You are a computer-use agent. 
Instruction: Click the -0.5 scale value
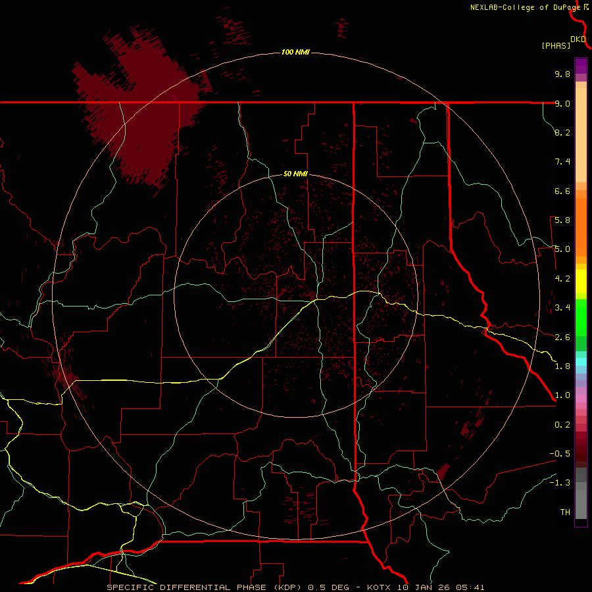[x=560, y=454]
